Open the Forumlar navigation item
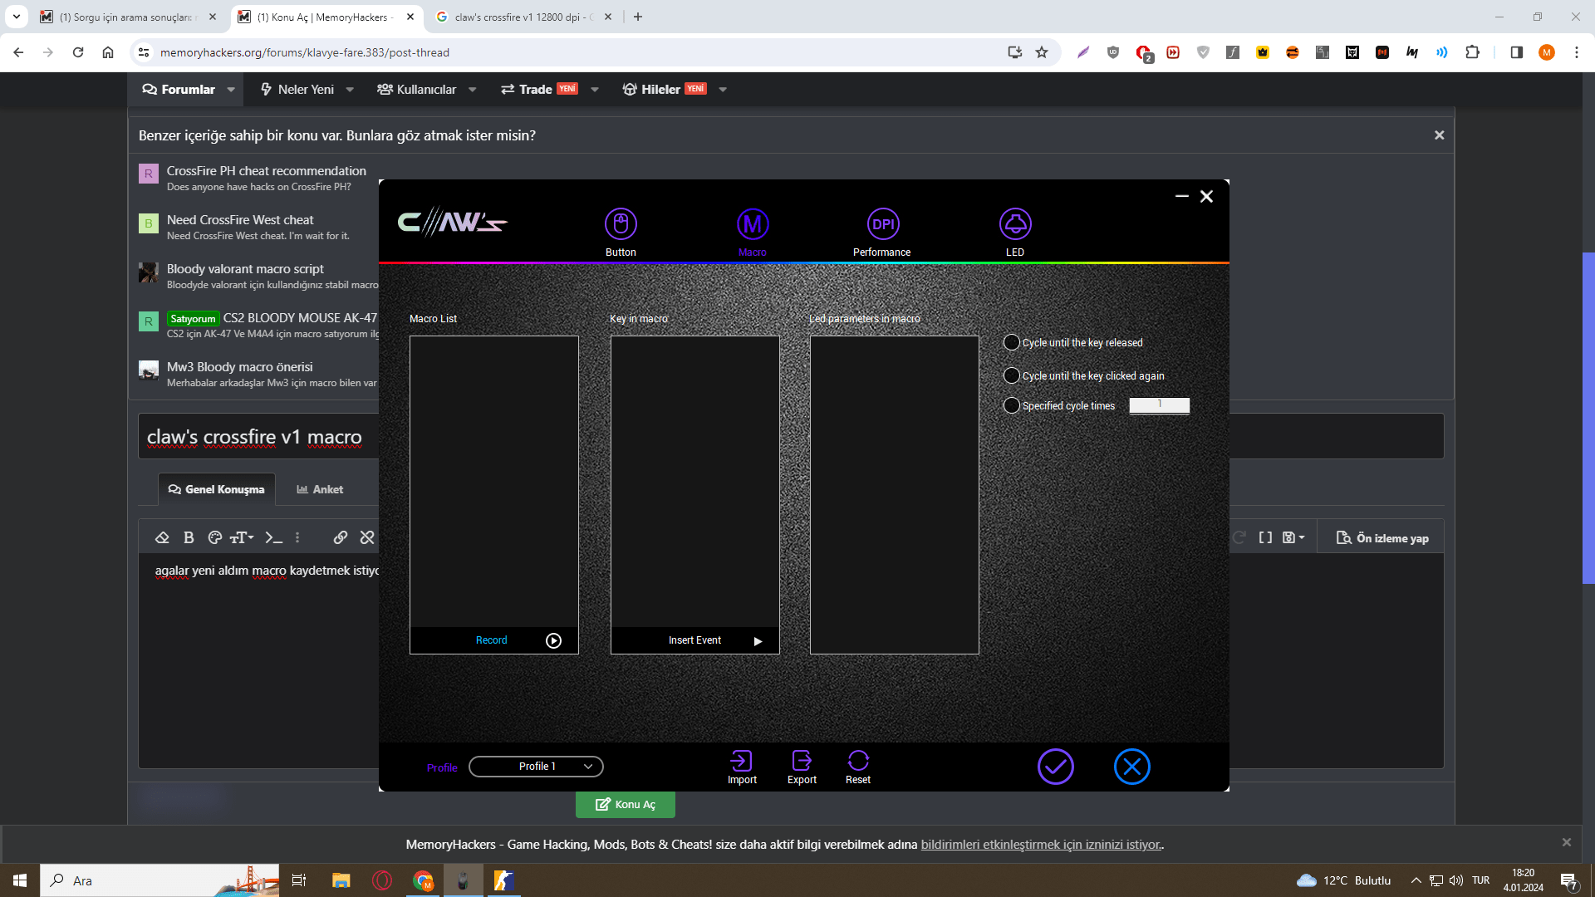 point(179,90)
